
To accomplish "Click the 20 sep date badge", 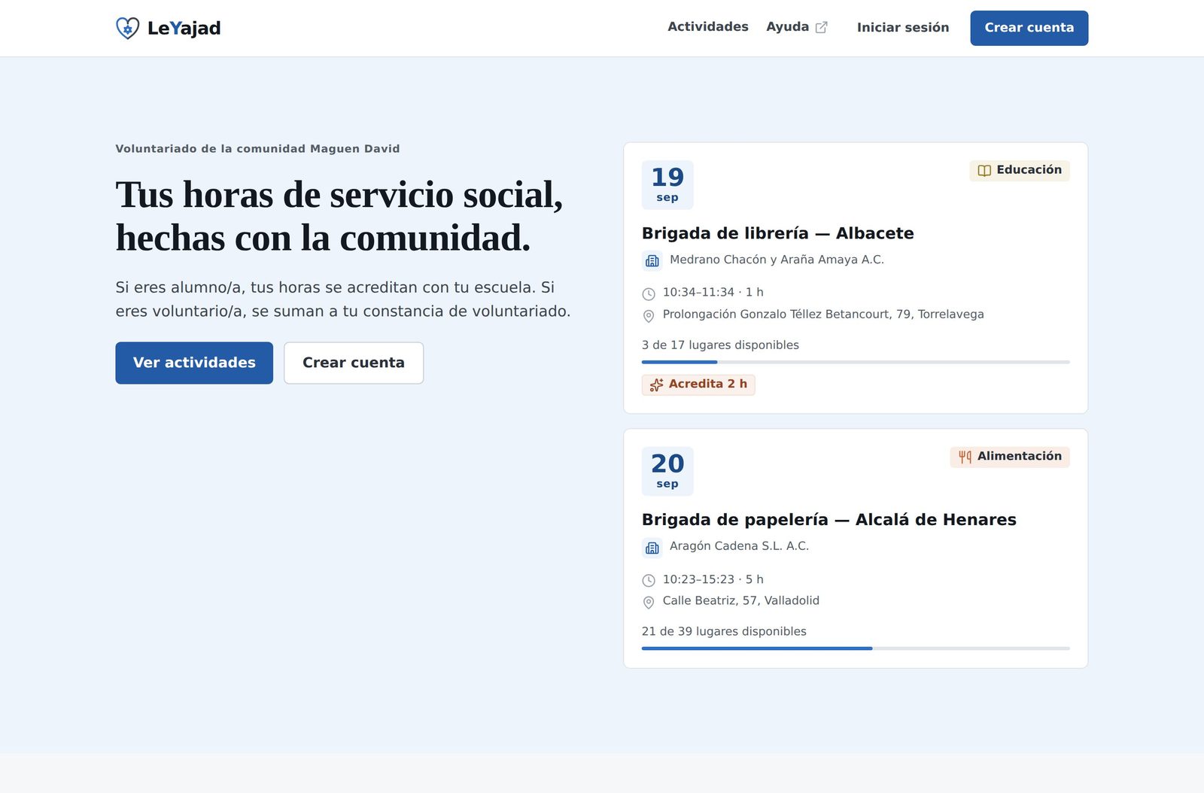I will pos(667,471).
